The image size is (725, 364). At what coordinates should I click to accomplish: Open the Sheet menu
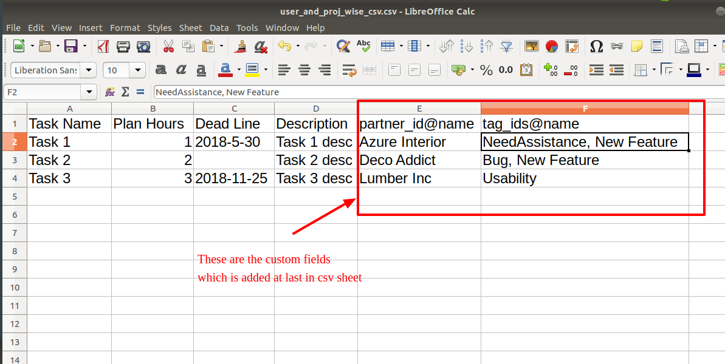(190, 28)
